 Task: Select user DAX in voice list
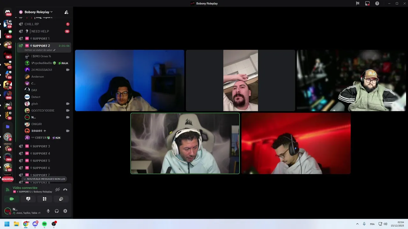click(47, 90)
